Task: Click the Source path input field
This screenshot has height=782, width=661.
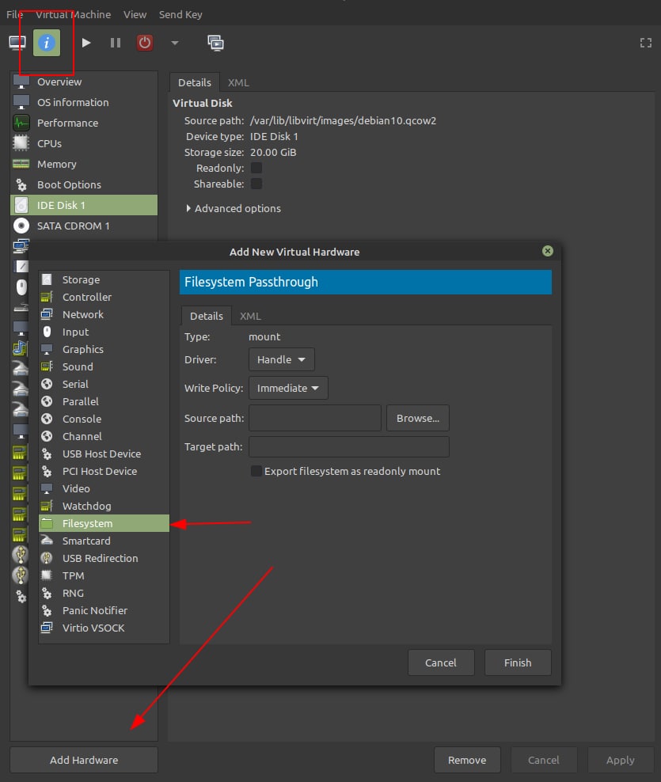Action: [x=315, y=418]
